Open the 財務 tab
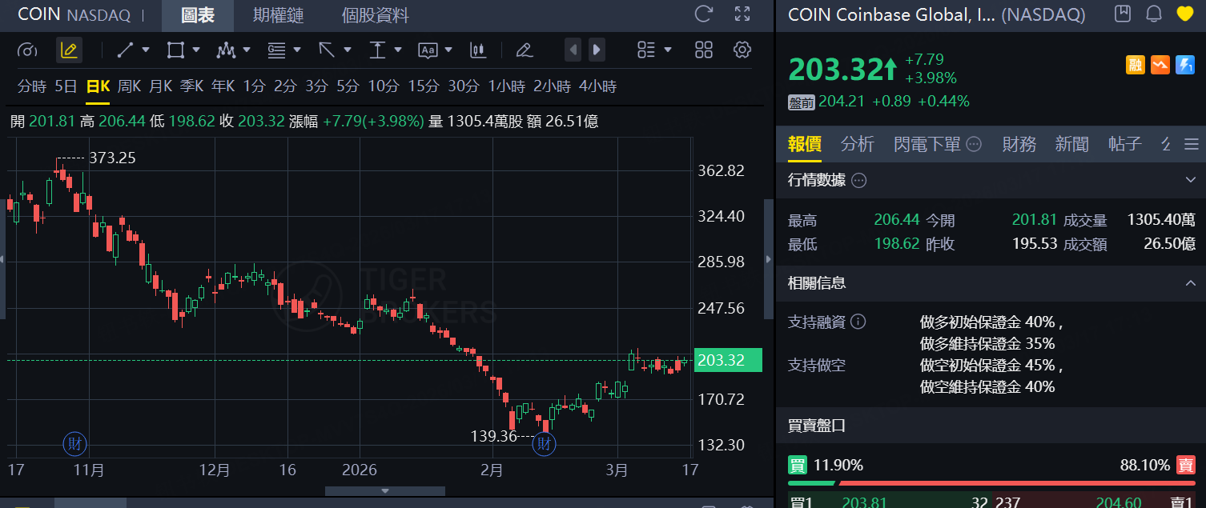 click(1019, 144)
